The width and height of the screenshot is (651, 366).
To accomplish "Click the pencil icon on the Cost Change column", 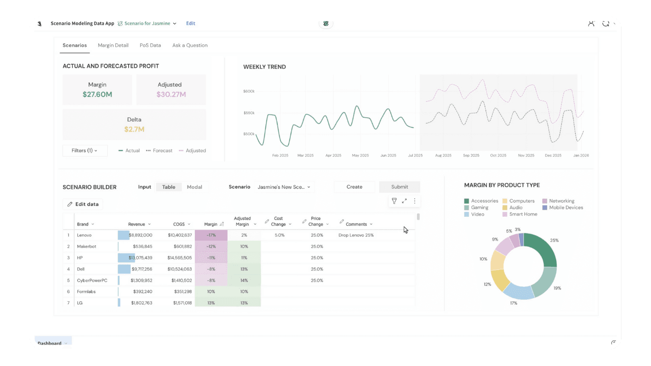I will 267,221.
